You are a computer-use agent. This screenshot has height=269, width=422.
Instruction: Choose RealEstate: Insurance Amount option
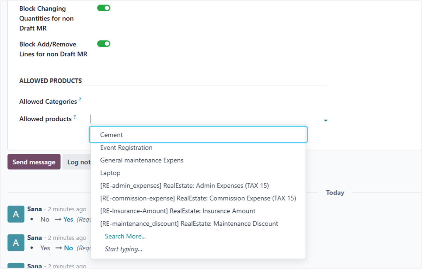click(198, 211)
